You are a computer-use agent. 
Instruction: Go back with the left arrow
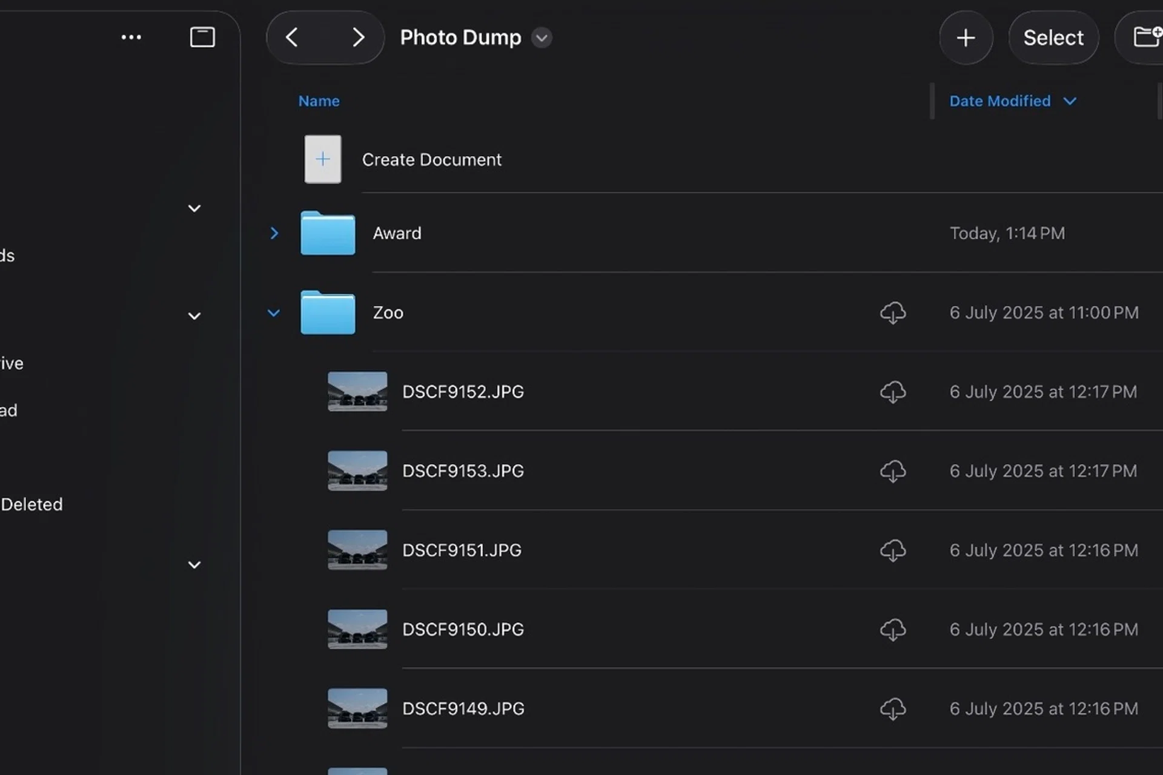[292, 38]
